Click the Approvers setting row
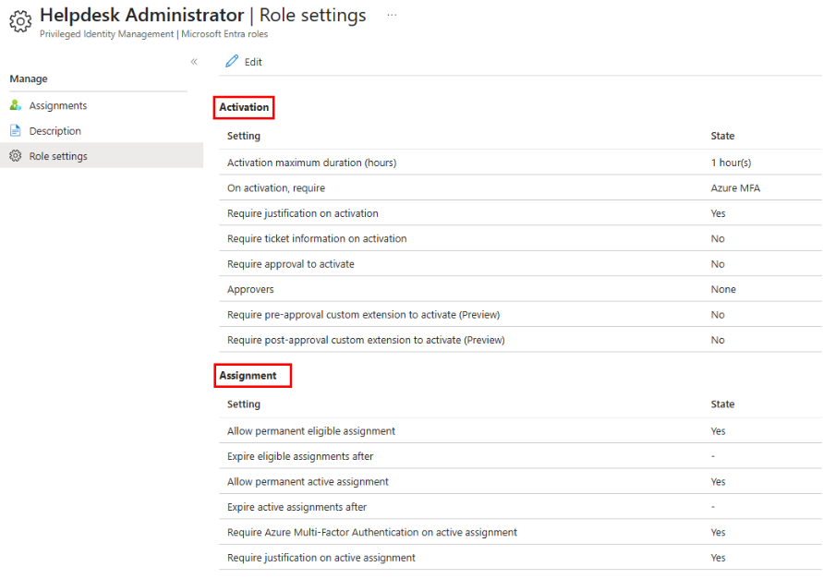This screenshot has height=579, width=823. 520,289
